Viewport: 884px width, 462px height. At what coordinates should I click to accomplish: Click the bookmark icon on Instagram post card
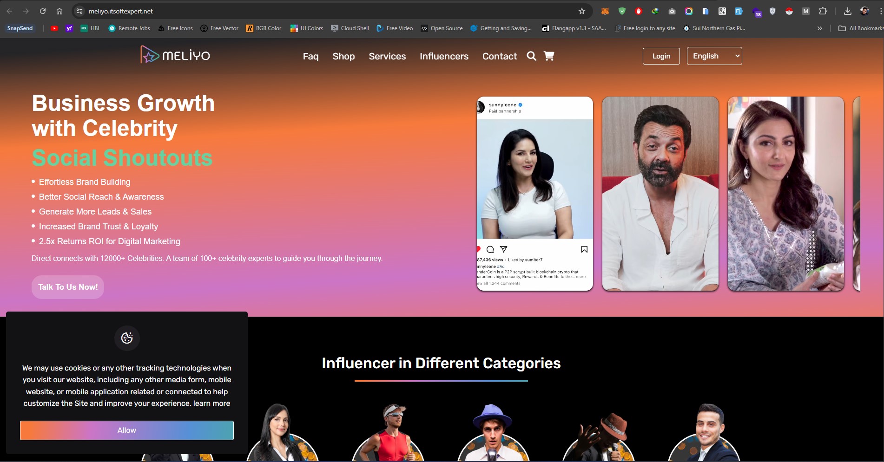coord(584,249)
